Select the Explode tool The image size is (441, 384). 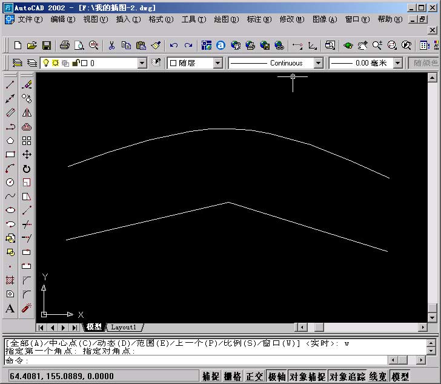27,308
